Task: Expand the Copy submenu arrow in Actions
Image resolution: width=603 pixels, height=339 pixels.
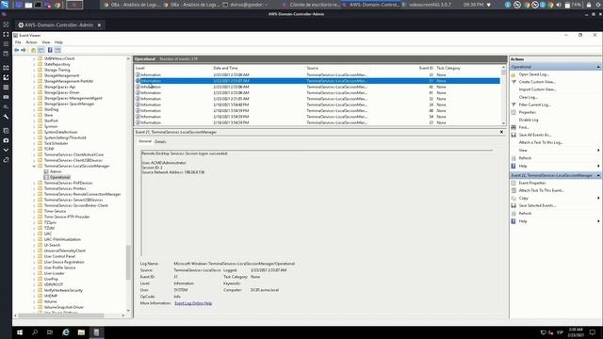Action: (x=598, y=198)
